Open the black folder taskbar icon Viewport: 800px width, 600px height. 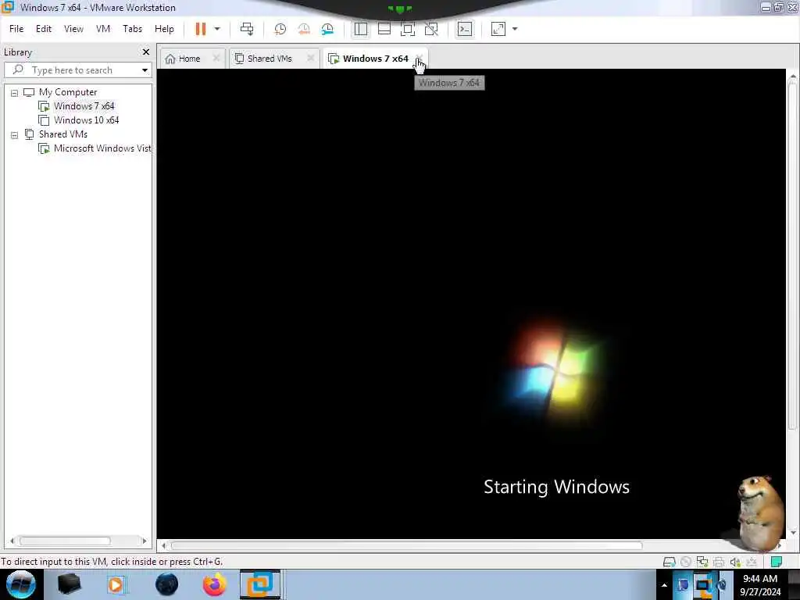coord(69,584)
